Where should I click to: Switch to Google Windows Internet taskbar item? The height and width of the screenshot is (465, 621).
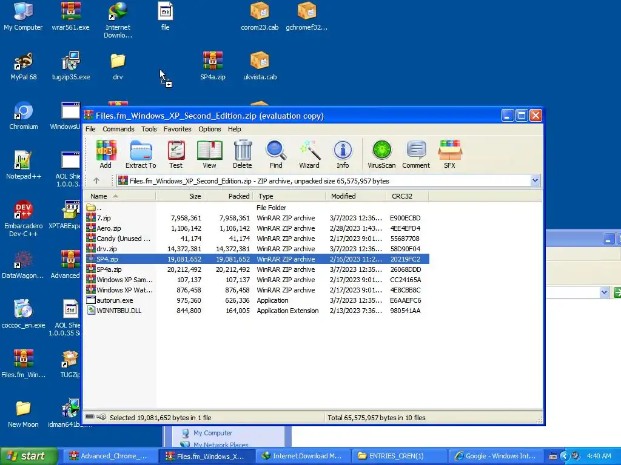pos(496,456)
